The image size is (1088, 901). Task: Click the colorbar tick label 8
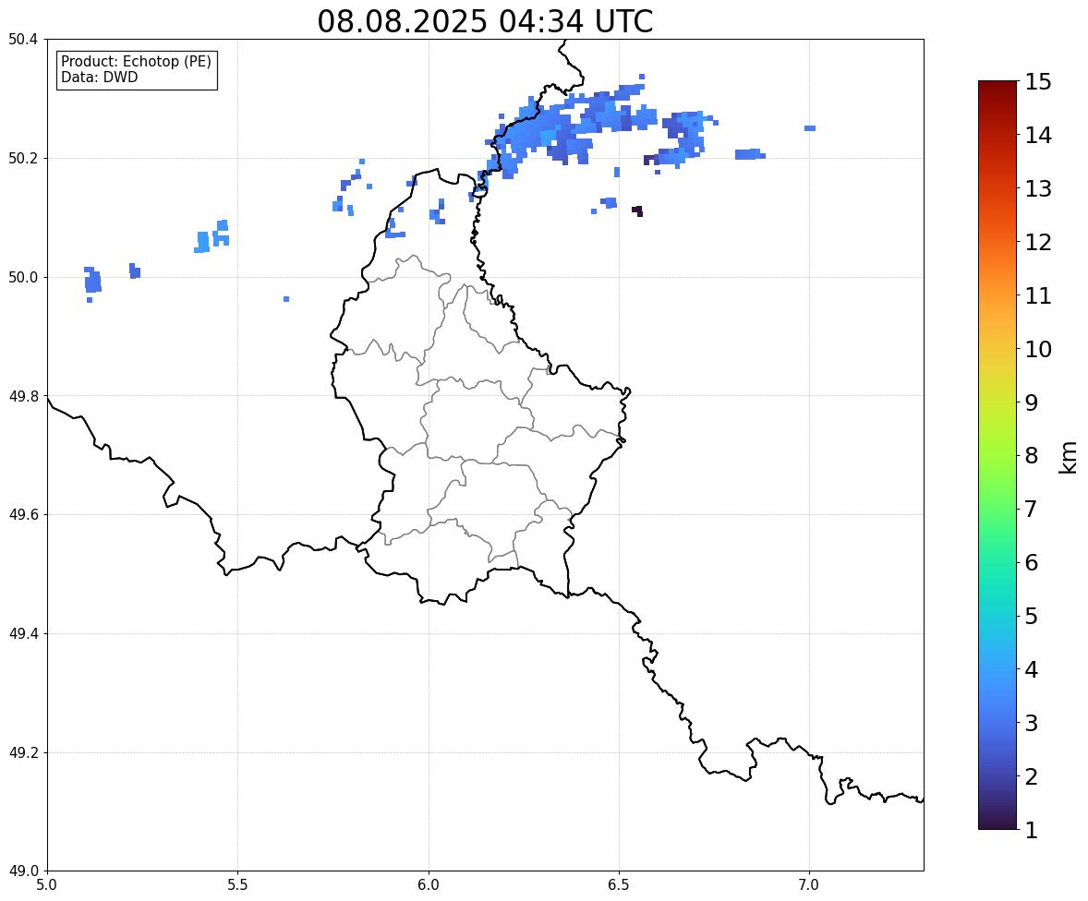click(x=1032, y=456)
